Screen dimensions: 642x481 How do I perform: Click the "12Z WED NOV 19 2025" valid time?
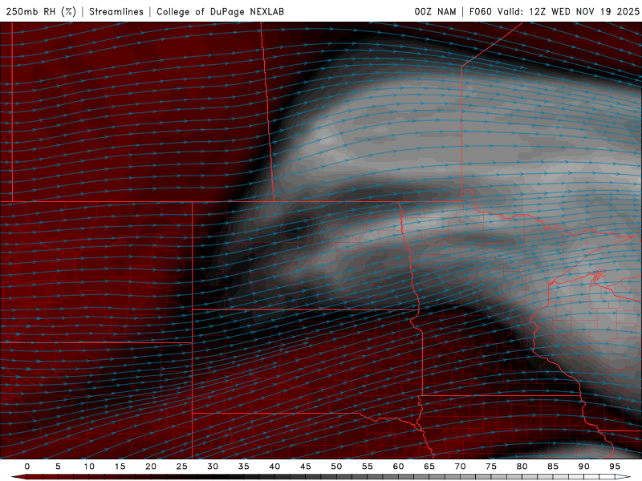pos(584,11)
